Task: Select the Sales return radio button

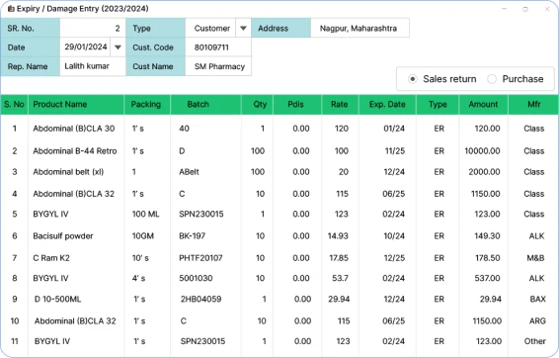Action: (x=413, y=79)
